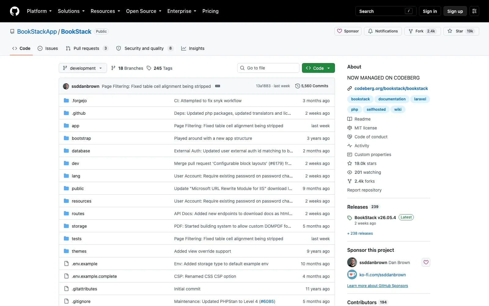Click the pulse Activity icon

point(350,146)
